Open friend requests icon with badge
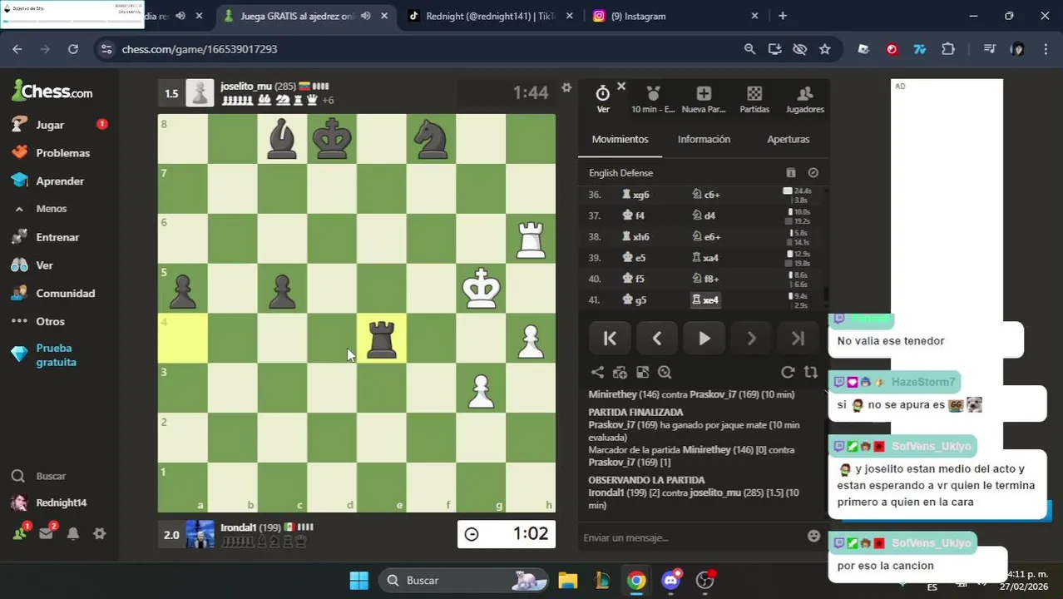This screenshot has width=1063, height=599. pyautogui.click(x=20, y=533)
